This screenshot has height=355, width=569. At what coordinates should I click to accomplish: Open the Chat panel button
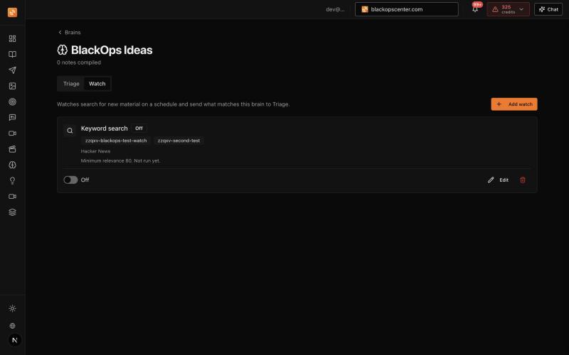548,9
